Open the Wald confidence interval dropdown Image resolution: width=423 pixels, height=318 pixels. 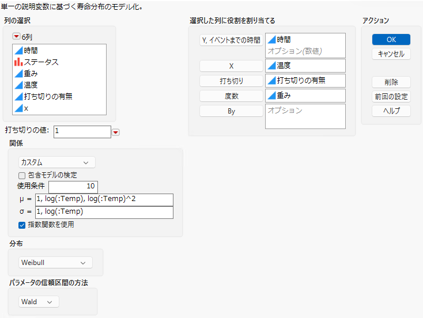coord(39,302)
